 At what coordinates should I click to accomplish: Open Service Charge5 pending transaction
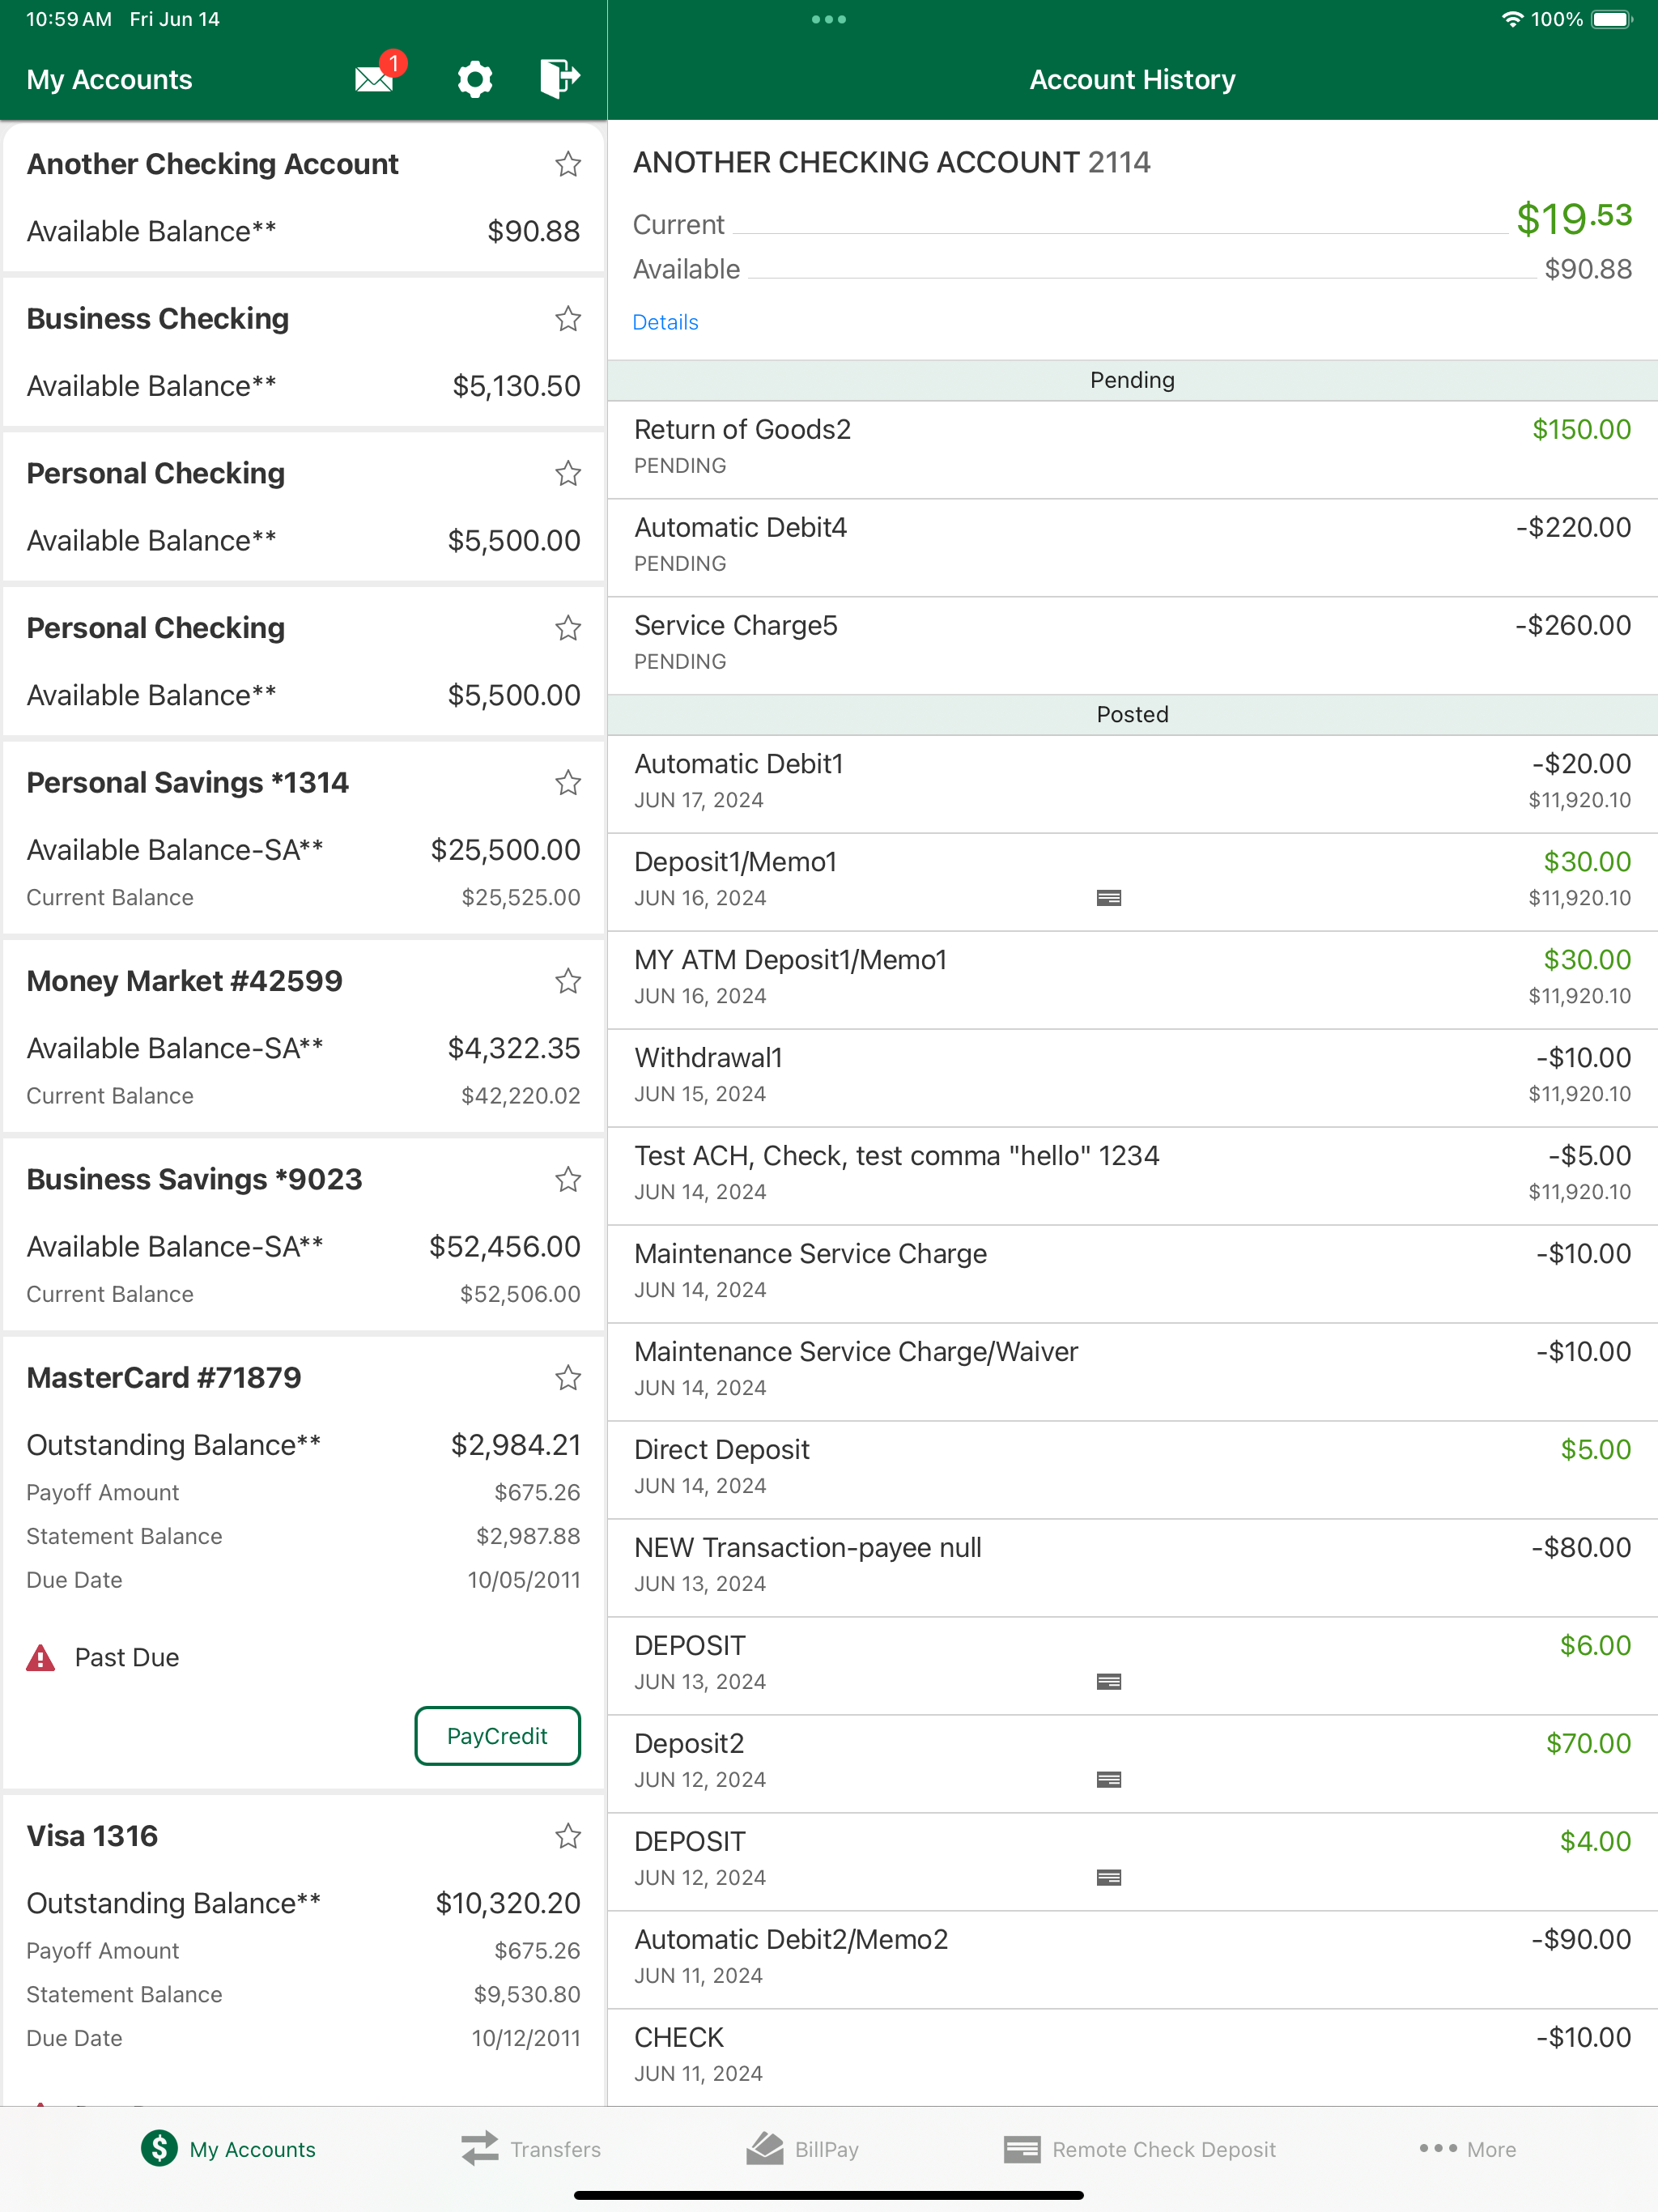(x=1132, y=646)
